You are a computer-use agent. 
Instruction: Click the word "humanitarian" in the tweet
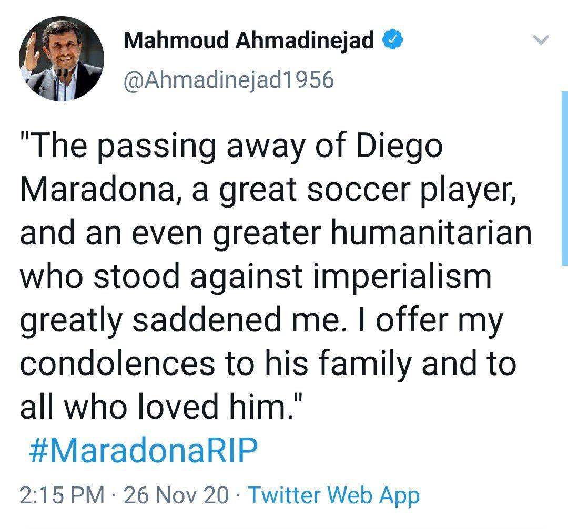click(x=431, y=232)
